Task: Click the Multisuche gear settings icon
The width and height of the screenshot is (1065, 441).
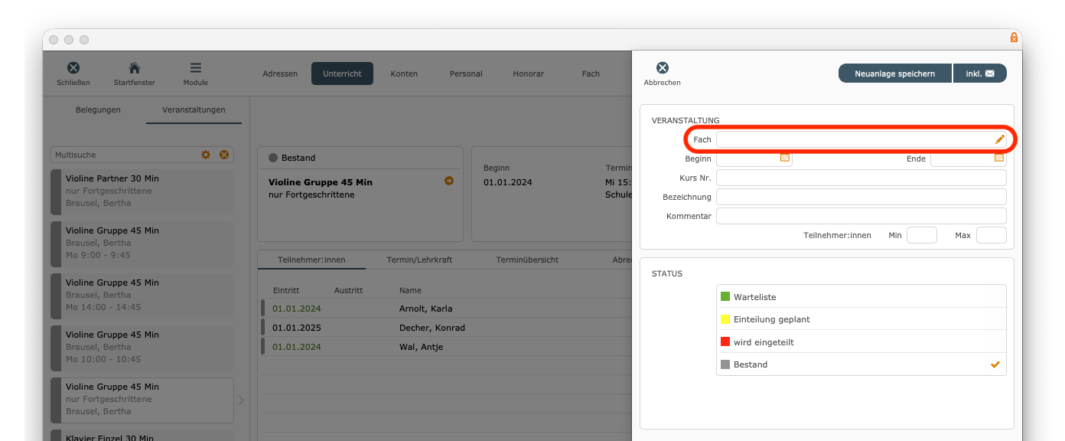Action: coord(206,155)
